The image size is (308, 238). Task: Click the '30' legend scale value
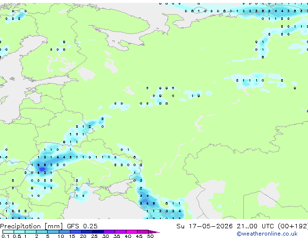(105, 236)
